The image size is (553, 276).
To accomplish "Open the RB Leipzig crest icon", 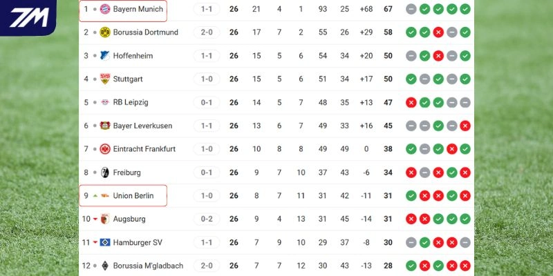I will 105,103.
